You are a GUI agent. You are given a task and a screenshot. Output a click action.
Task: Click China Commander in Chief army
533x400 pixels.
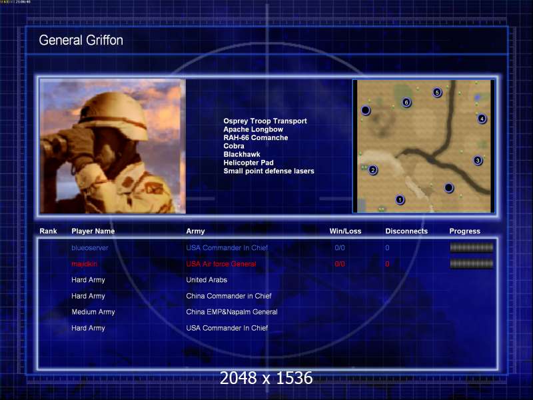229,296
